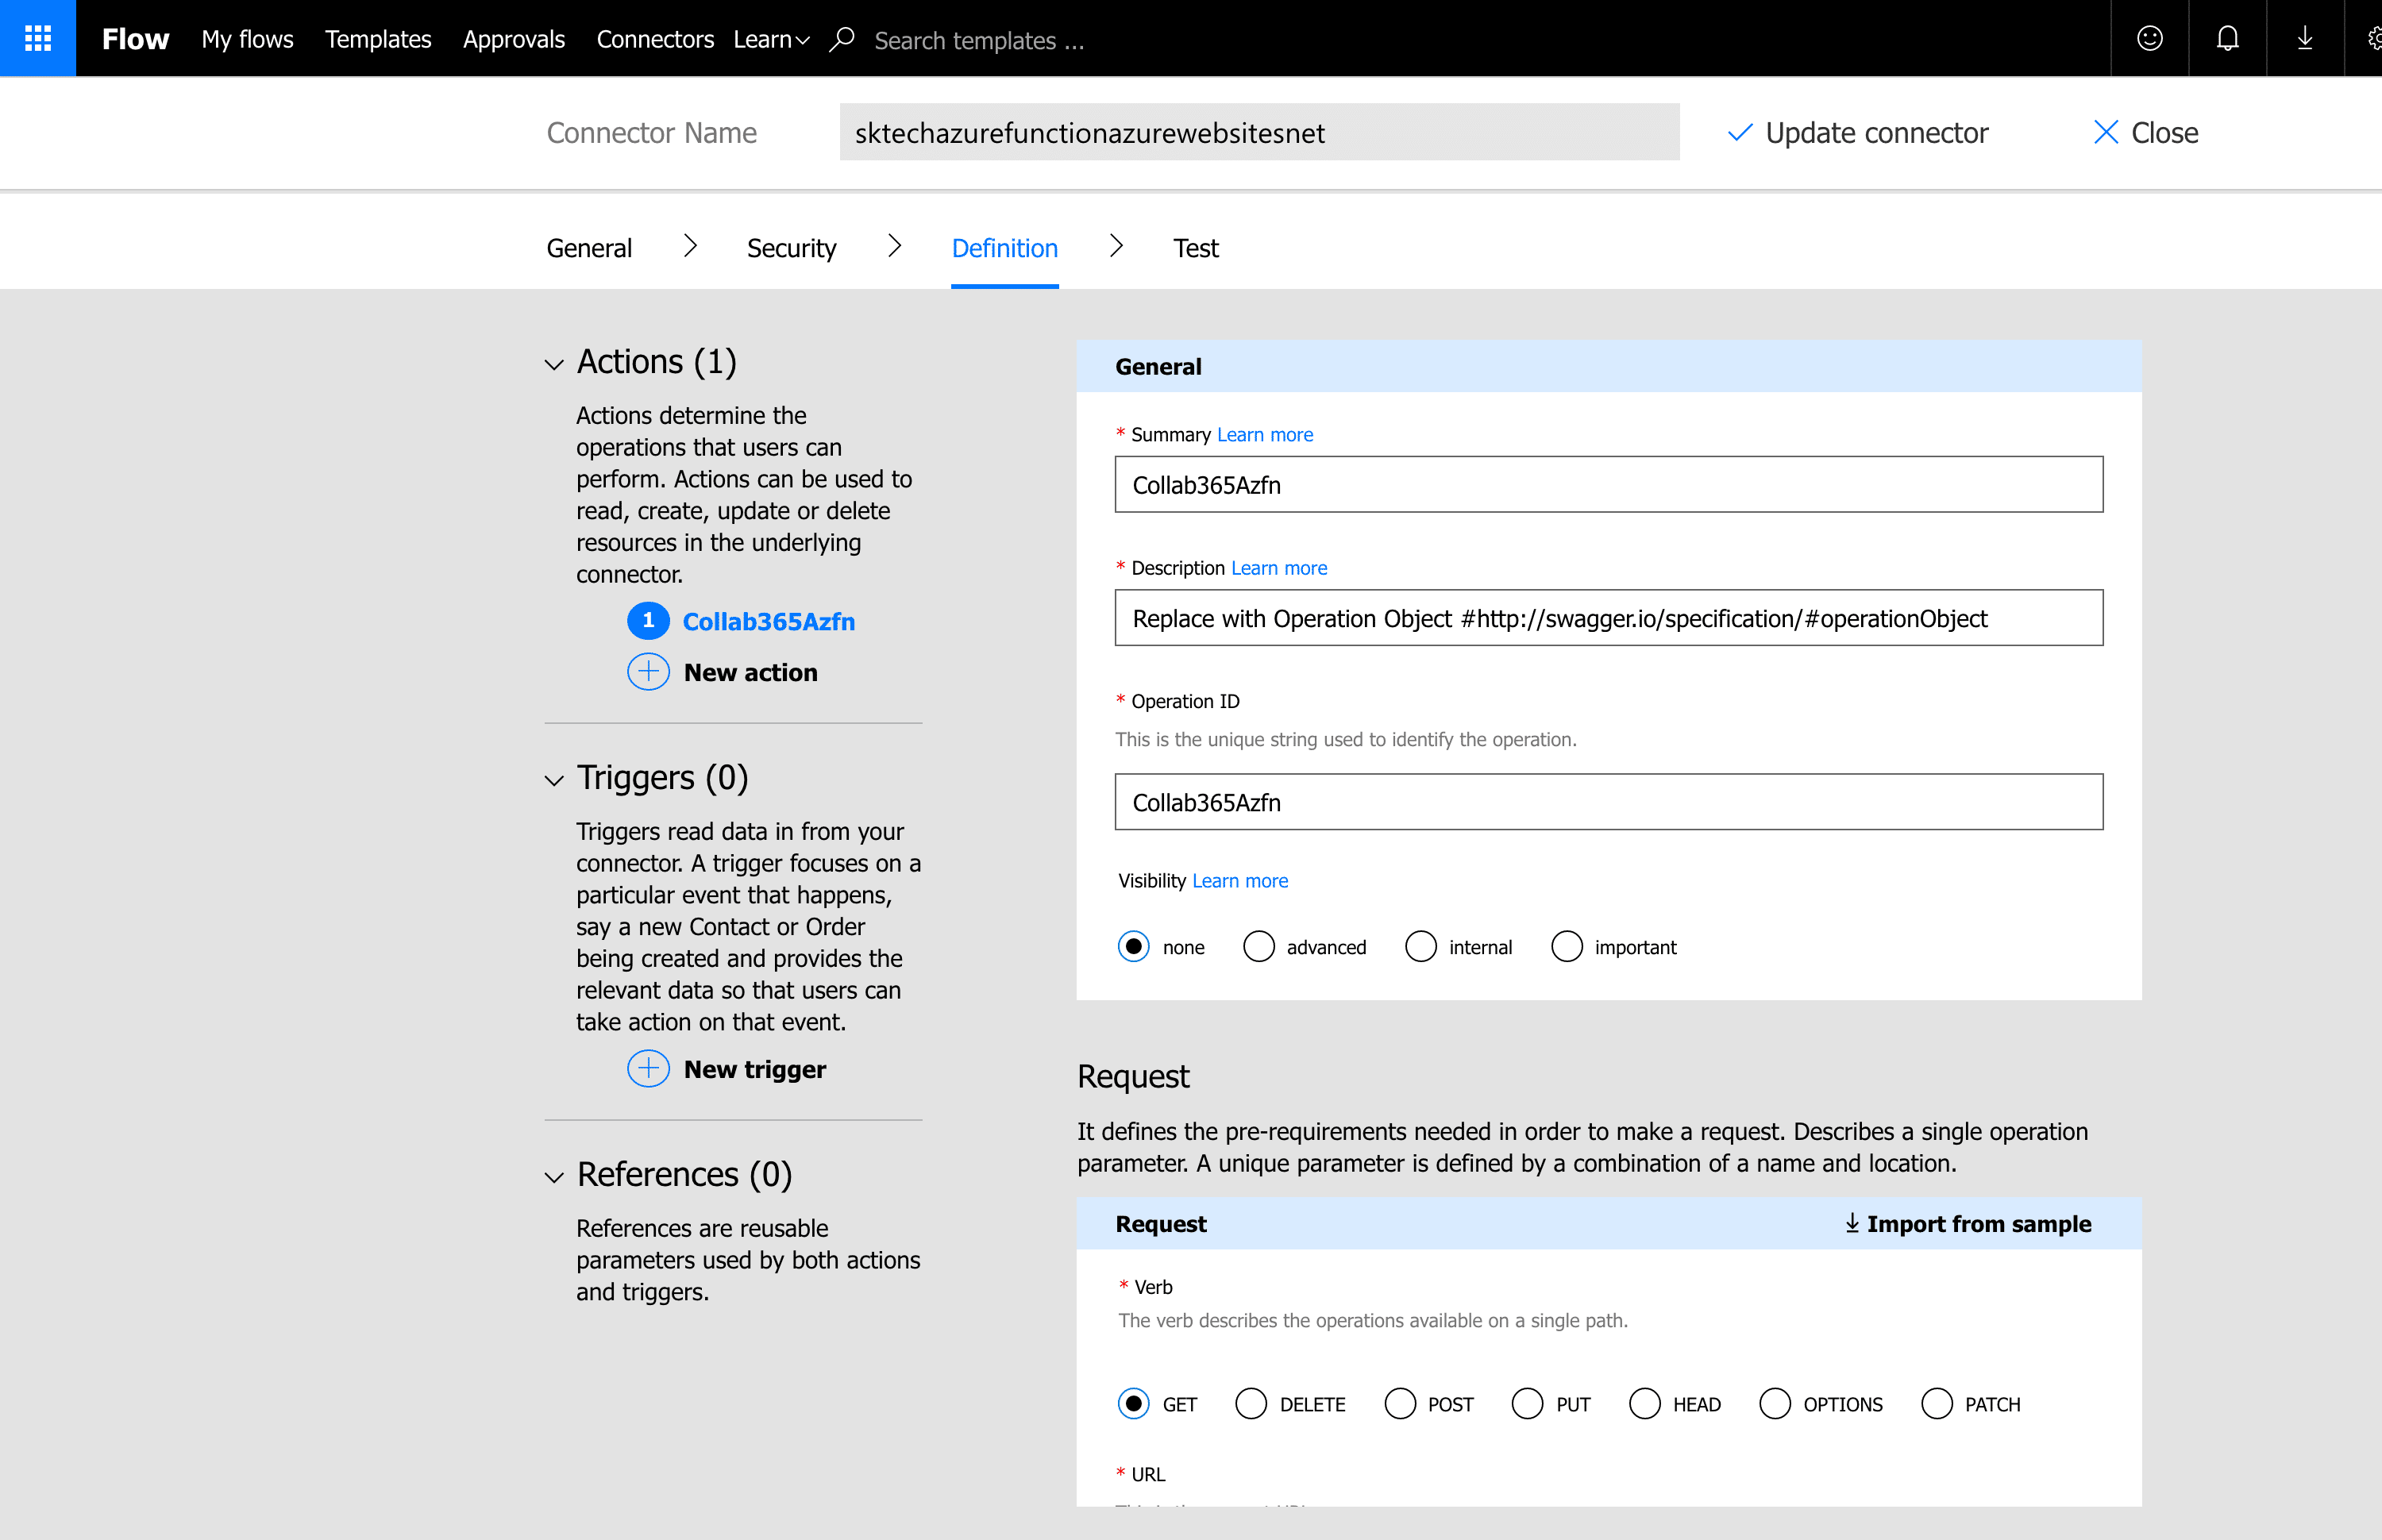Open Learn more next to Description
Viewport: 2382px width, 1540px height.
[x=1279, y=567]
